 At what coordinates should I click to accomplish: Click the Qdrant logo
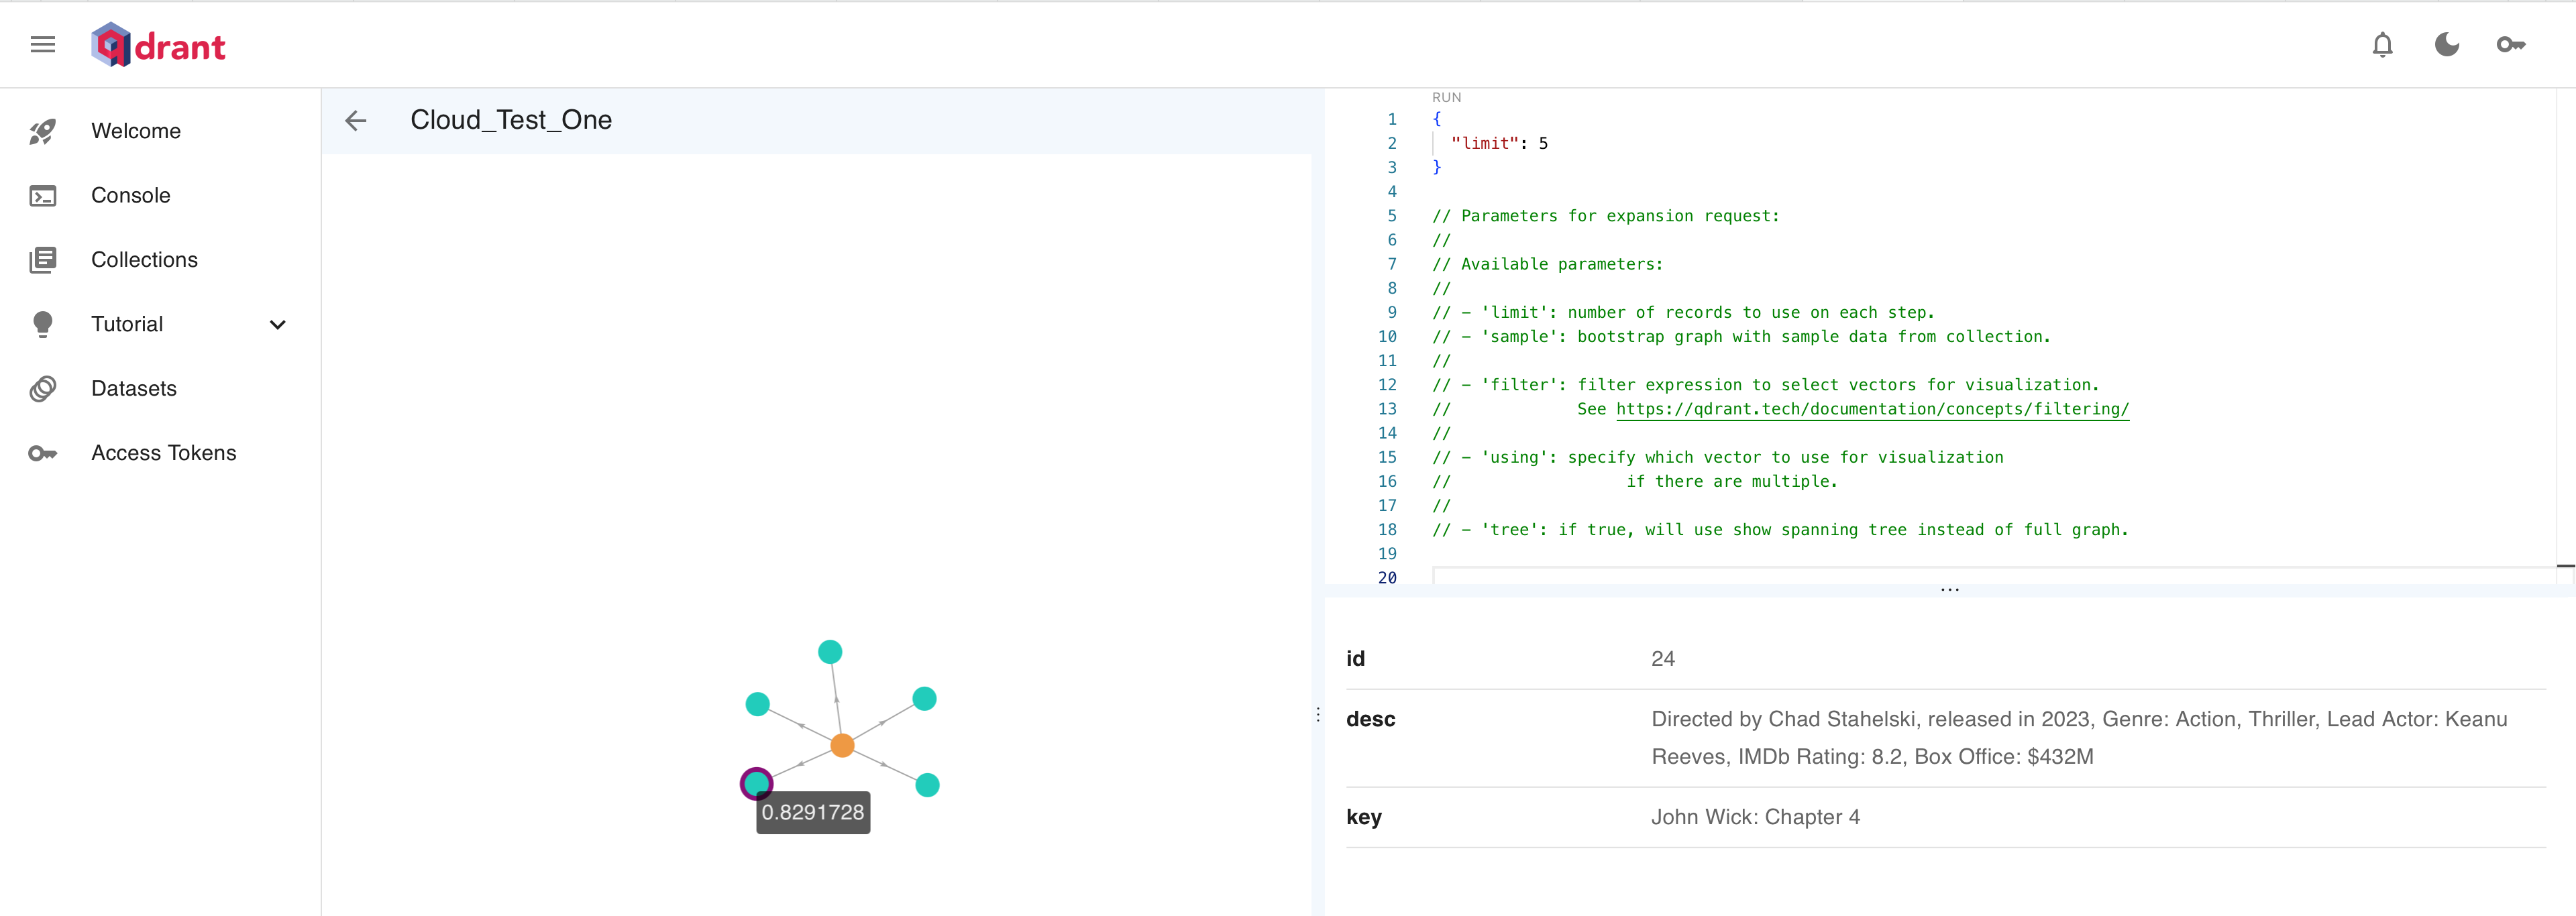[x=158, y=45]
